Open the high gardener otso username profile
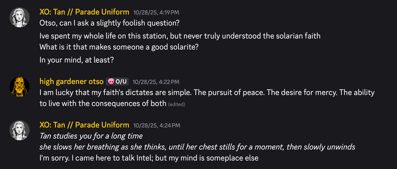The width and height of the screenshot is (397, 169). pyautogui.click(x=71, y=81)
